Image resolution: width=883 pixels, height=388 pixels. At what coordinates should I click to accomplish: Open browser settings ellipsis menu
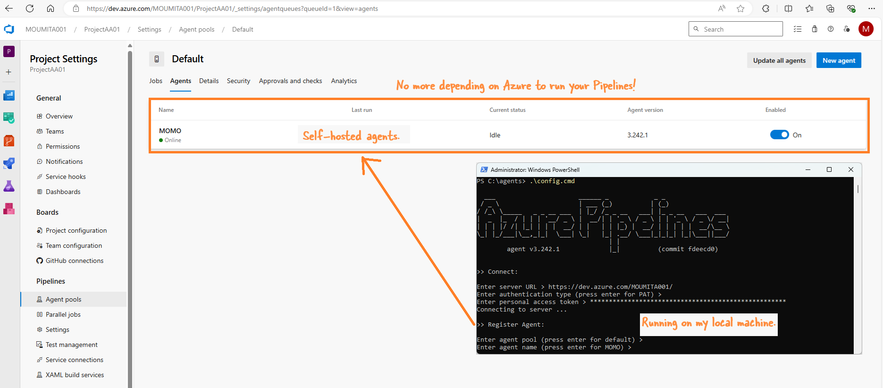pyautogui.click(x=872, y=8)
